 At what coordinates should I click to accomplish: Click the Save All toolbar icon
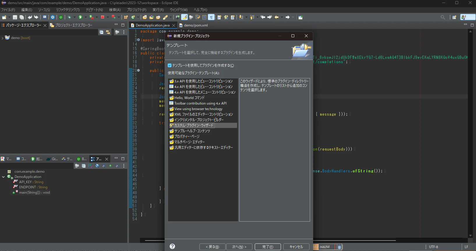(x=21, y=17)
